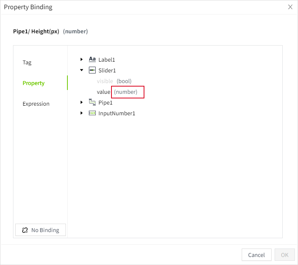Select the Slider1 value property
The height and width of the screenshot is (265, 298).
pyautogui.click(x=103, y=92)
